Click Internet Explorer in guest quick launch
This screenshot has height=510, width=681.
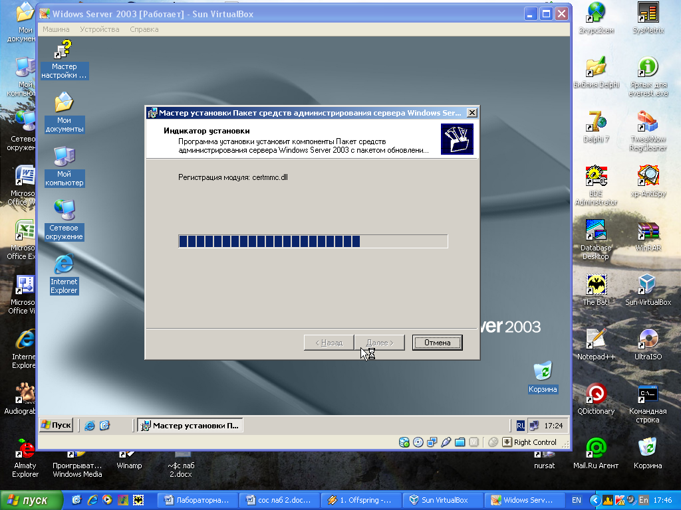point(90,426)
